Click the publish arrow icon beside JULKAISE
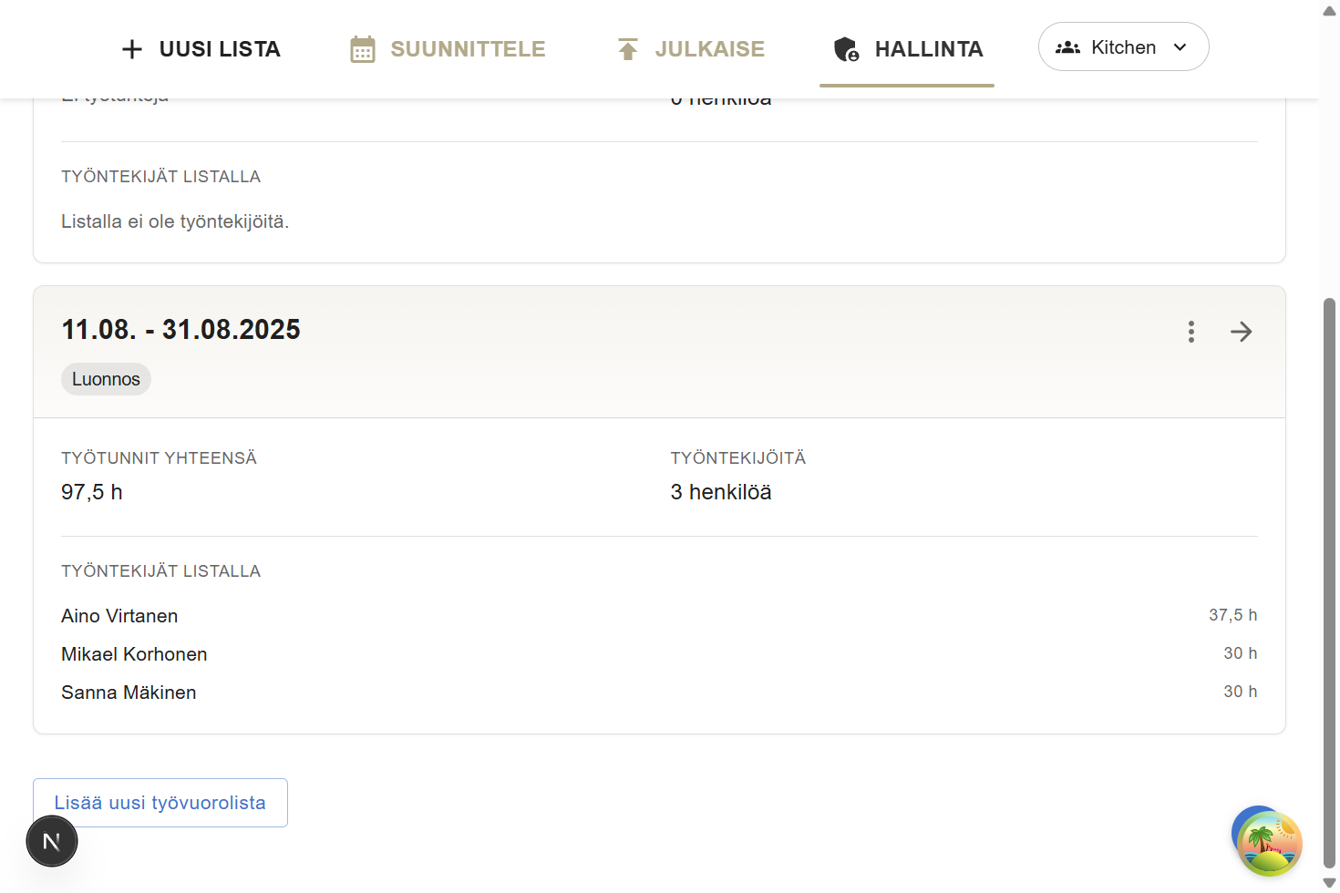The height and width of the screenshot is (893, 1340). click(627, 49)
